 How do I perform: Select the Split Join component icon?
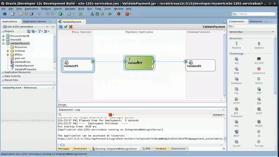(259, 45)
